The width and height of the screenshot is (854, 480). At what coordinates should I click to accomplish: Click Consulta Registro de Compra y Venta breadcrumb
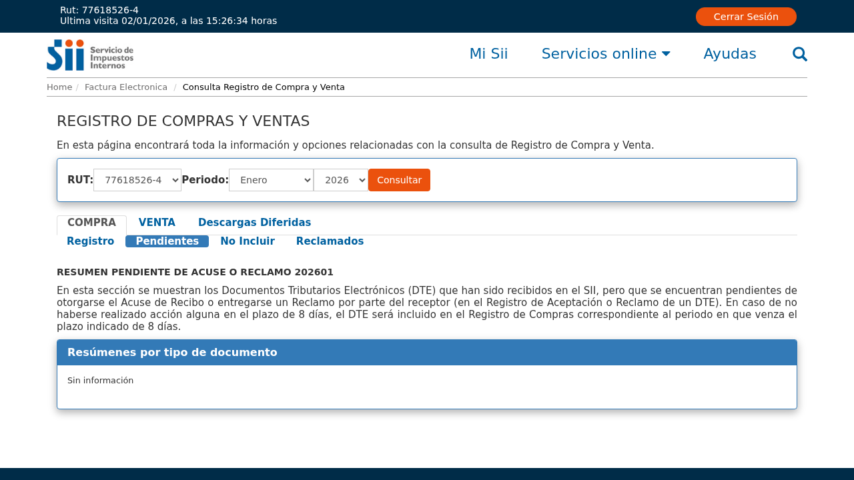[x=264, y=87]
